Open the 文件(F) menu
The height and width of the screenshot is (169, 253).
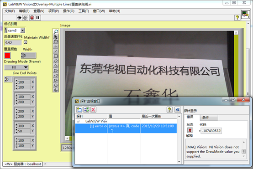click(x=10, y=11)
